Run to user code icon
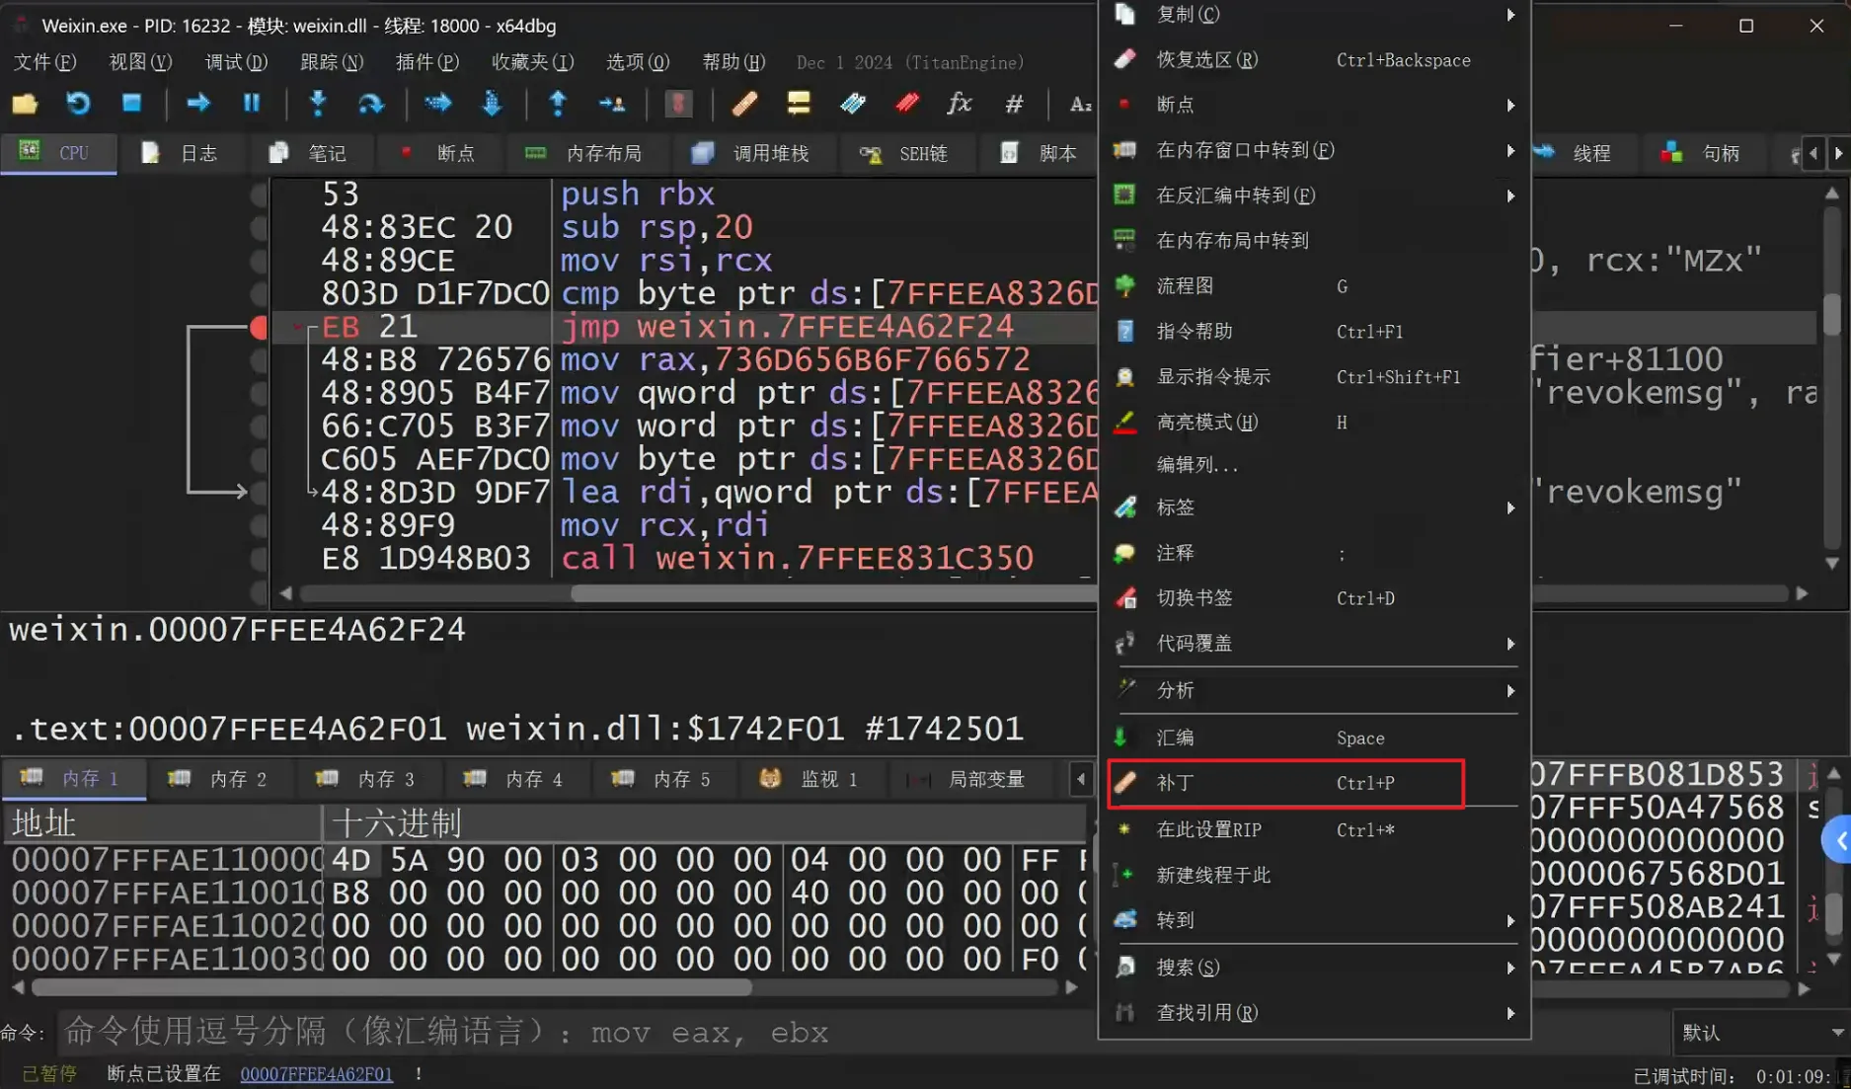 pyautogui.click(x=612, y=104)
